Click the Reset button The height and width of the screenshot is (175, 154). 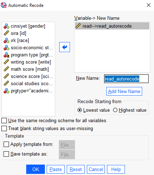[76, 169]
